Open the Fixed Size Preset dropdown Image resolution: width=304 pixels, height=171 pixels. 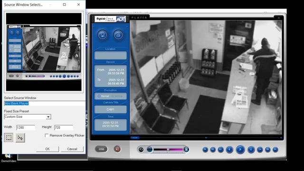(48, 117)
